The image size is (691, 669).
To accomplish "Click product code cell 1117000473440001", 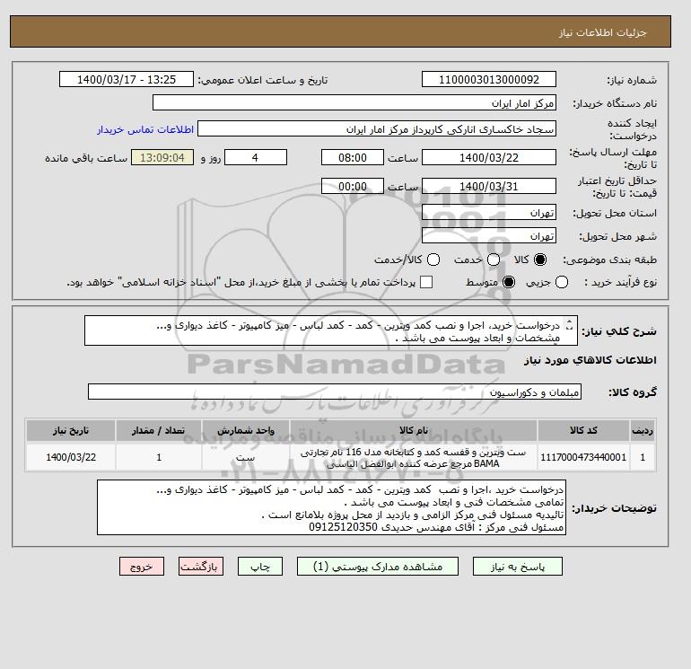I will pos(583,457).
